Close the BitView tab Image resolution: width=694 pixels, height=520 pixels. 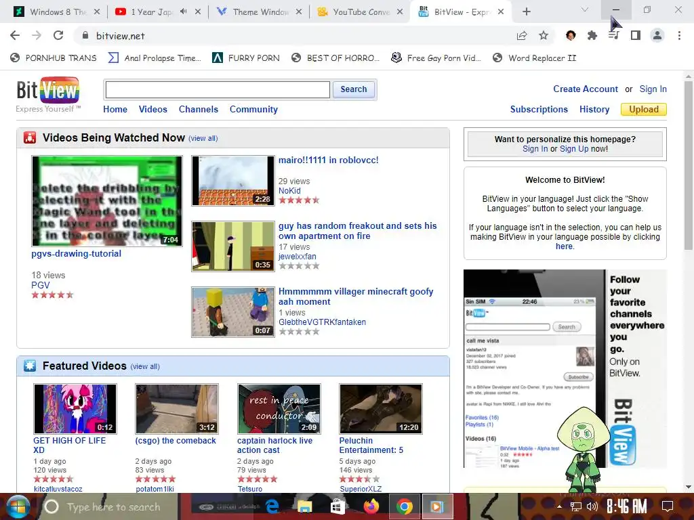(501, 12)
